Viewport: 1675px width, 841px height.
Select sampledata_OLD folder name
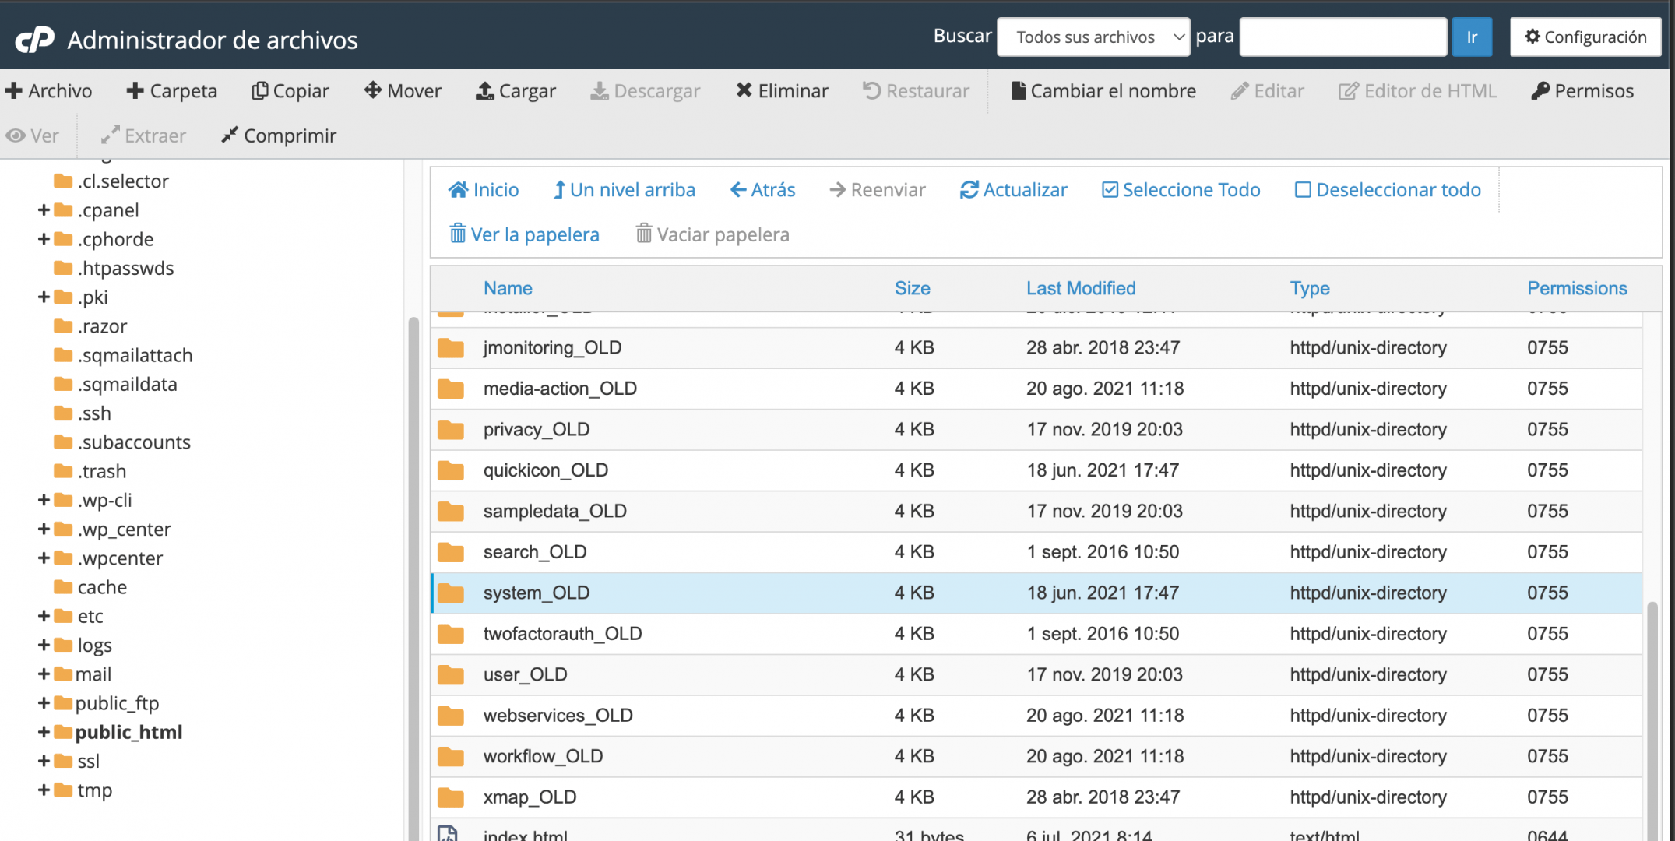tap(555, 511)
